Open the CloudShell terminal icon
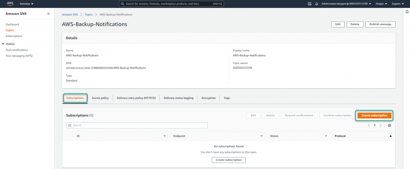 pos(310,4)
